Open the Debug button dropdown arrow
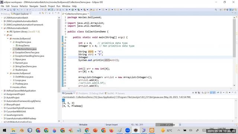Image resolution: width=238 pixels, height=134 pixels. click(70, 10)
